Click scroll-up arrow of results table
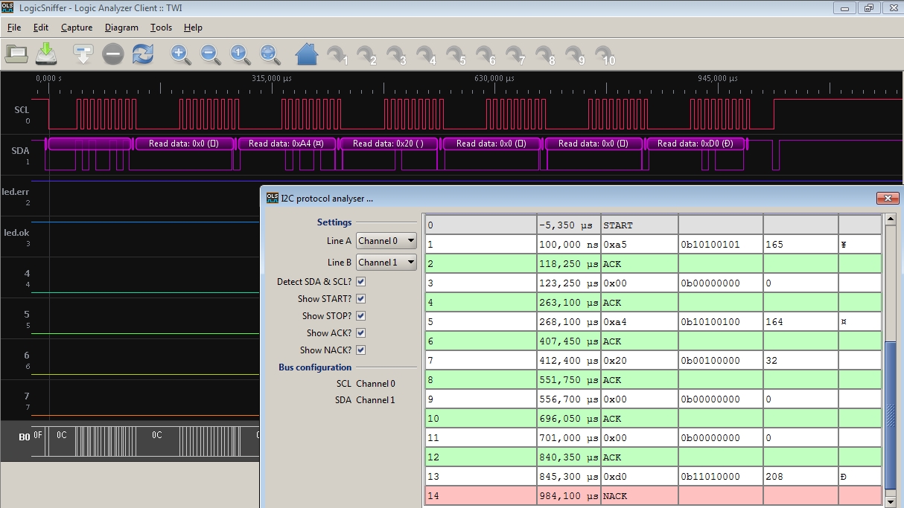904x508 pixels. pos(890,220)
